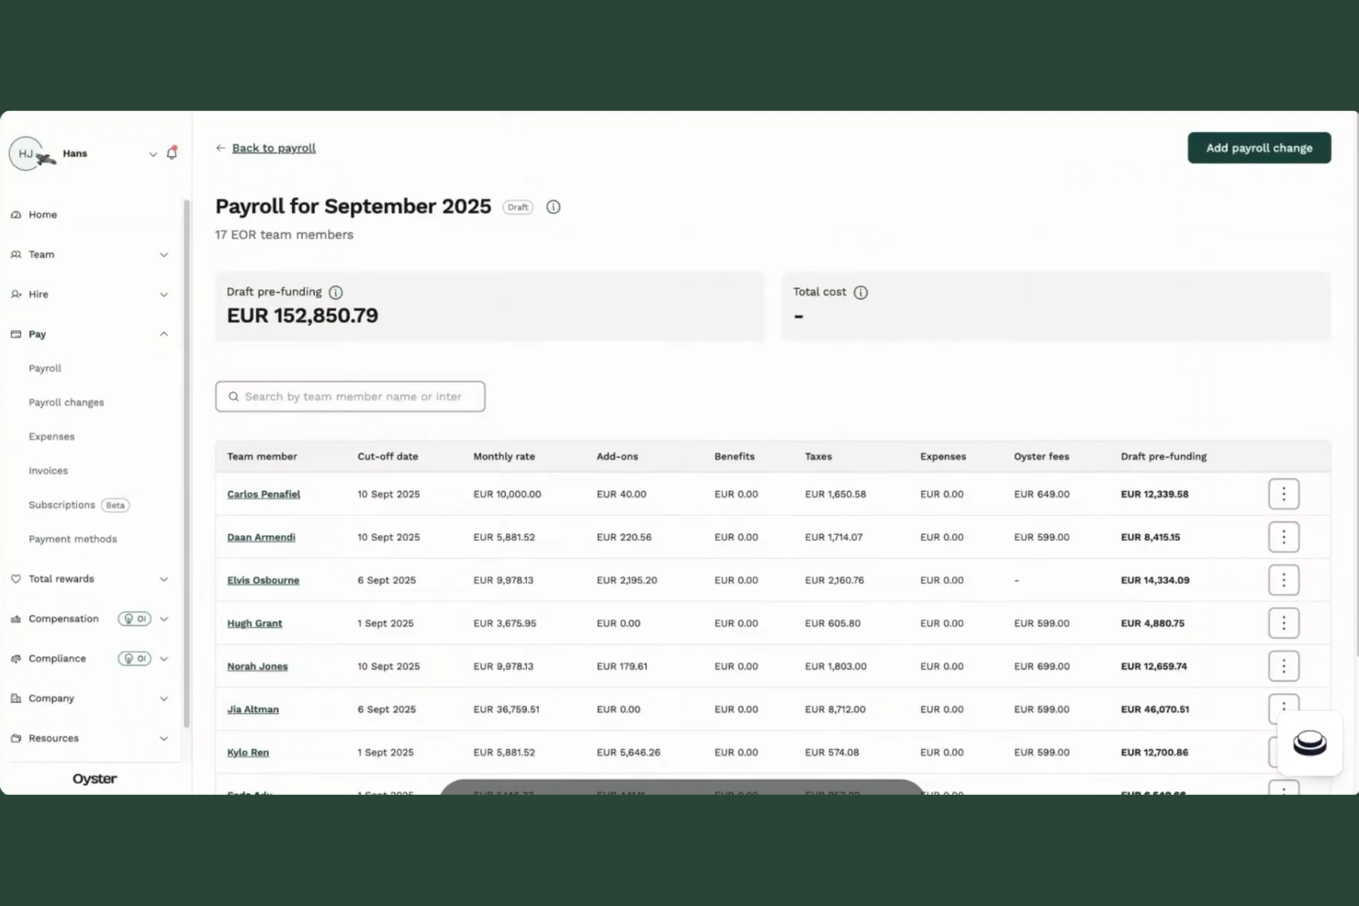Click the Company building icon
This screenshot has width=1359, height=906.
pyautogui.click(x=16, y=699)
